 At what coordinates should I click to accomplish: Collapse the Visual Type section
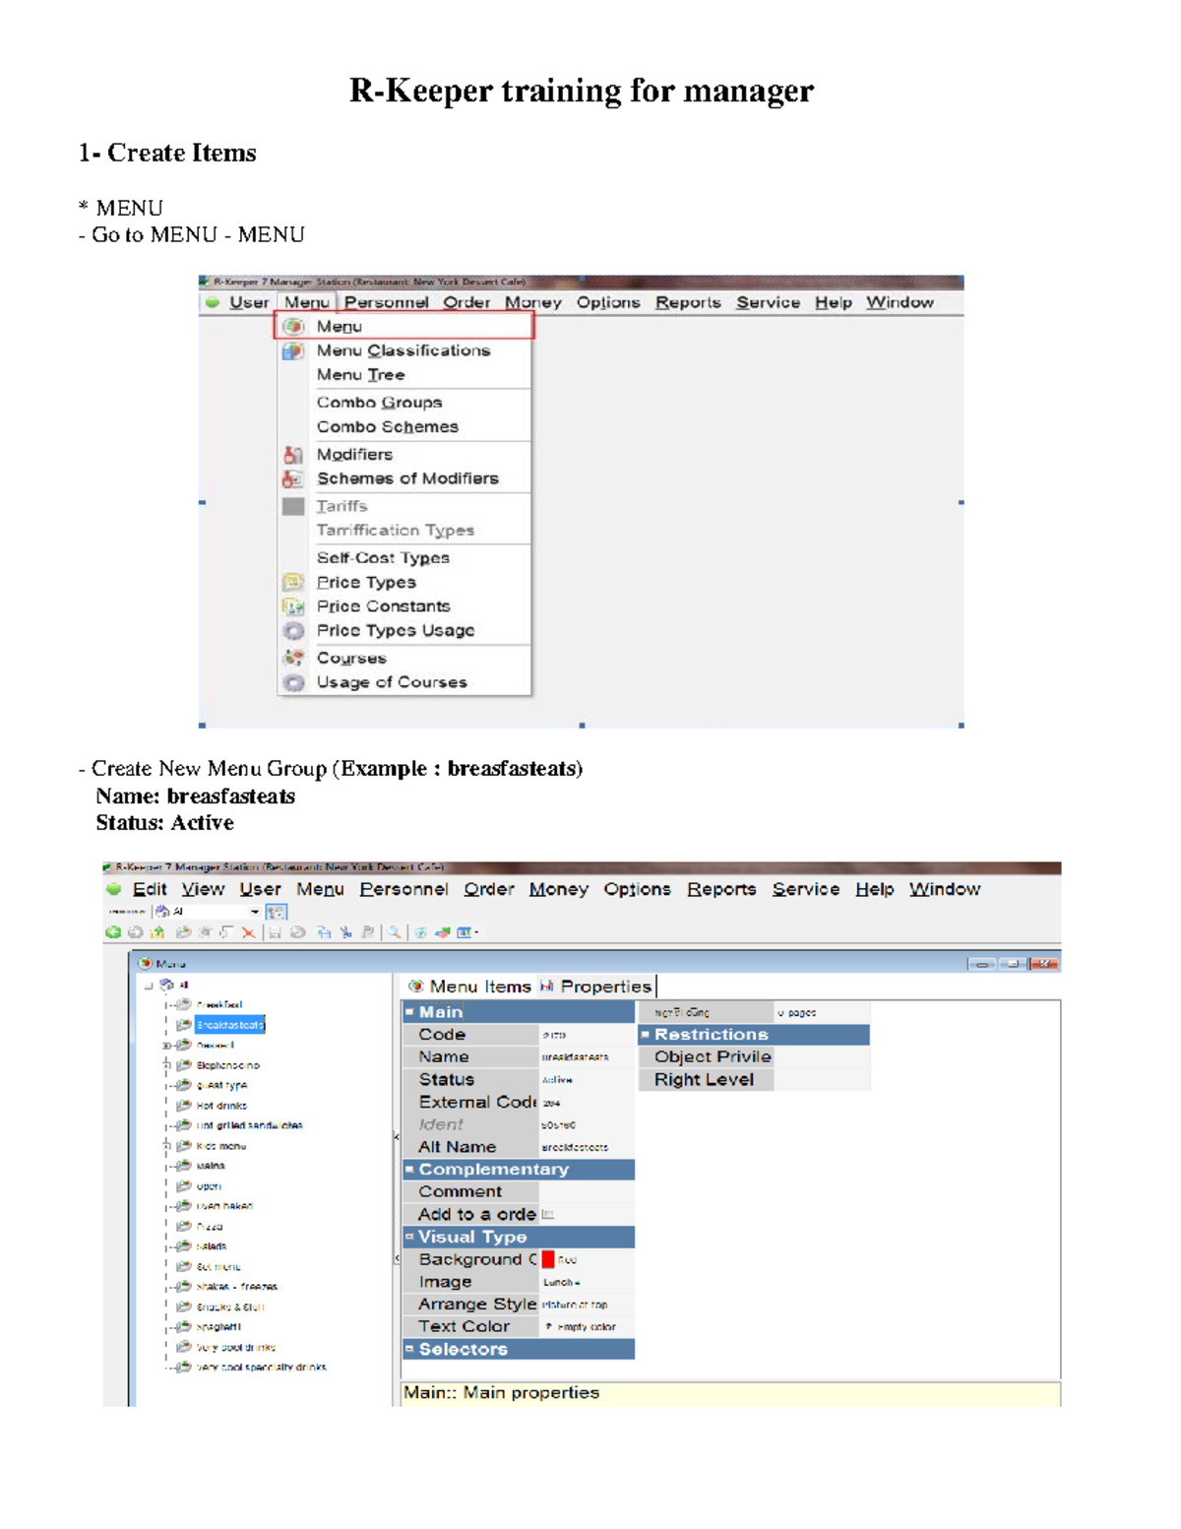click(x=409, y=1237)
